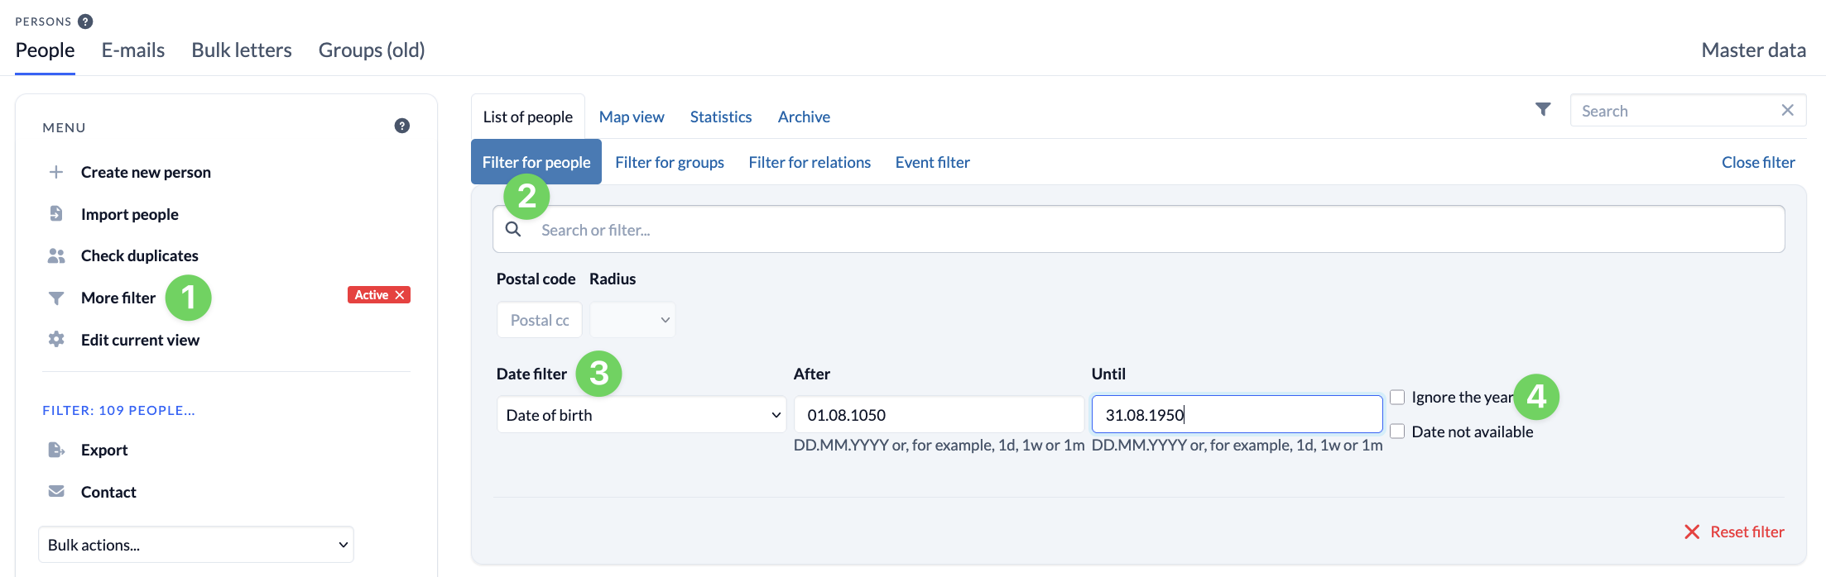Screen dimensions: 1826x577
Task: Open the Menu panel help icon
Action: [x=402, y=126]
